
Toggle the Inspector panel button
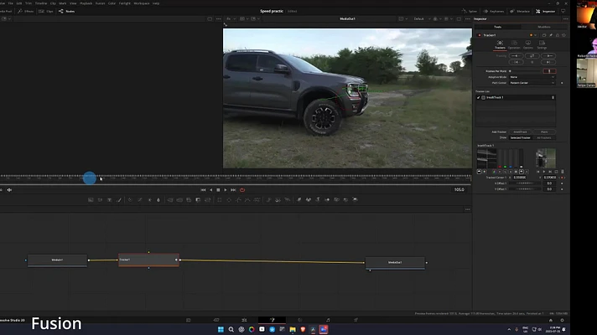pyautogui.click(x=546, y=11)
